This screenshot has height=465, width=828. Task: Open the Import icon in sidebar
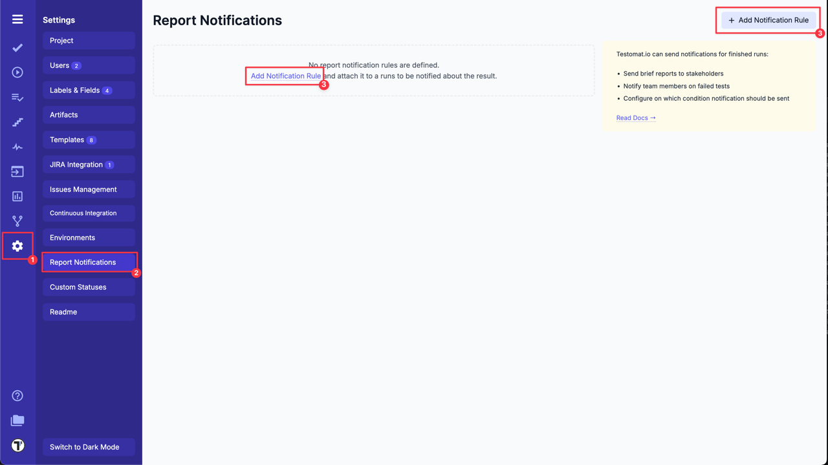pyautogui.click(x=17, y=171)
